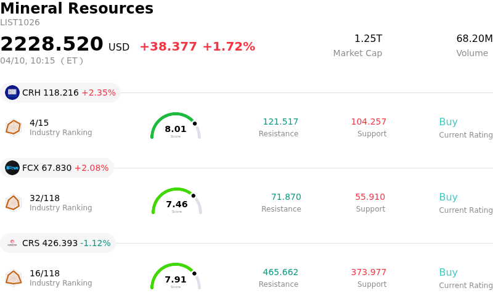Click the 55.910 support value
Image resolution: width=493 pixels, height=301 pixels.
coord(370,197)
